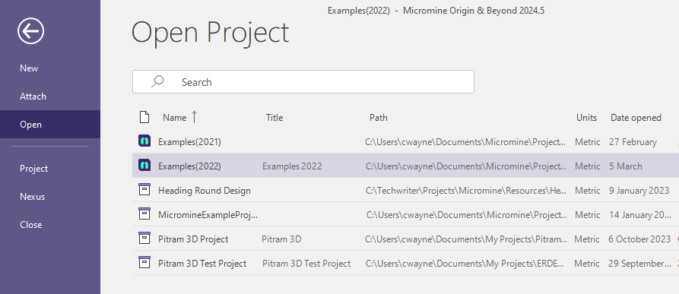This screenshot has height=294, width=679.
Task: Click the Pitram 3D Project archive icon
Action: point(144,238)
